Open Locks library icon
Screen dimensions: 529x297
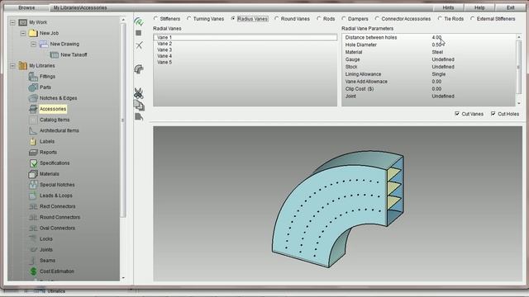point(33,238)
